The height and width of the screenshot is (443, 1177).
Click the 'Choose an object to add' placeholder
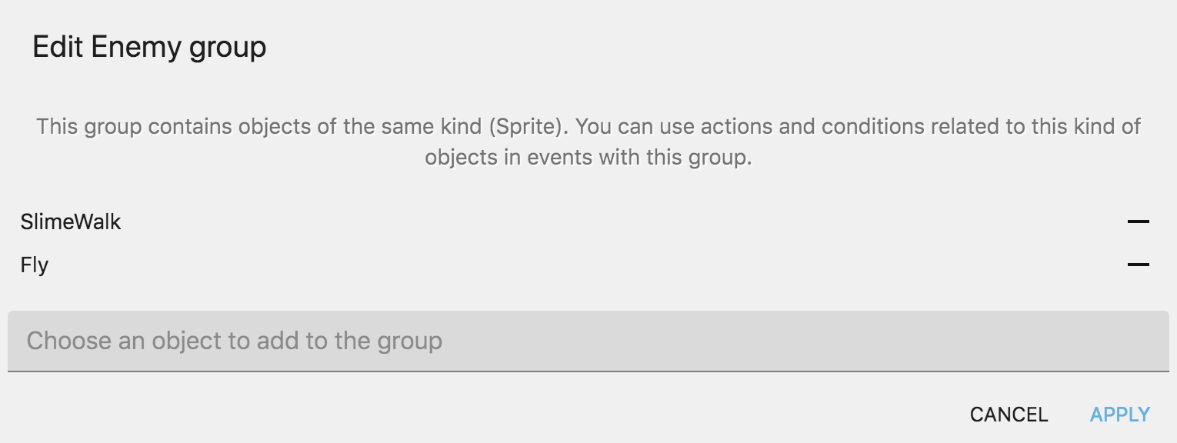[x=235, y=341]
